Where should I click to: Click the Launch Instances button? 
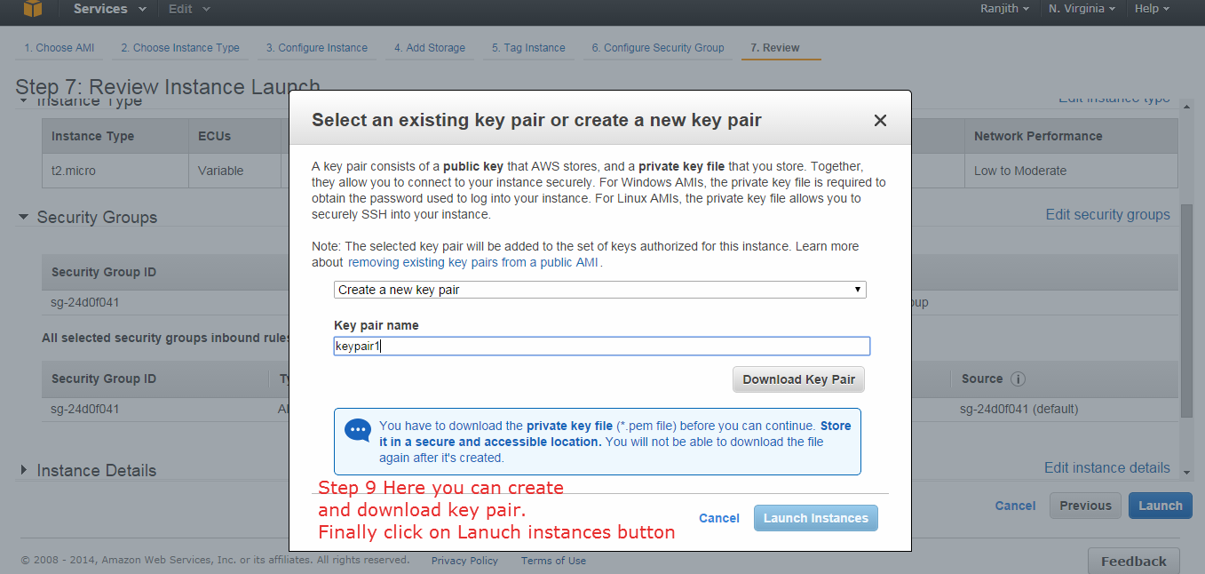coord(816,518)
